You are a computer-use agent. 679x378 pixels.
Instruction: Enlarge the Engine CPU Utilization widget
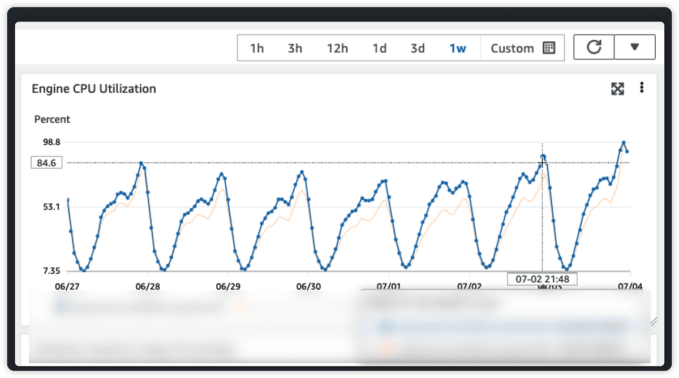pyautogui.click(x=617, y=88)
